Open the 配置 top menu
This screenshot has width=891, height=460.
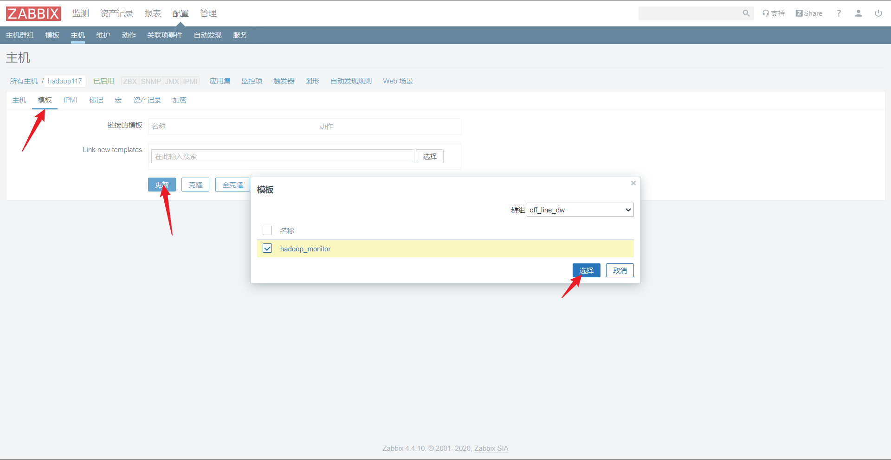pyautogui.click(x=181, y=13)
